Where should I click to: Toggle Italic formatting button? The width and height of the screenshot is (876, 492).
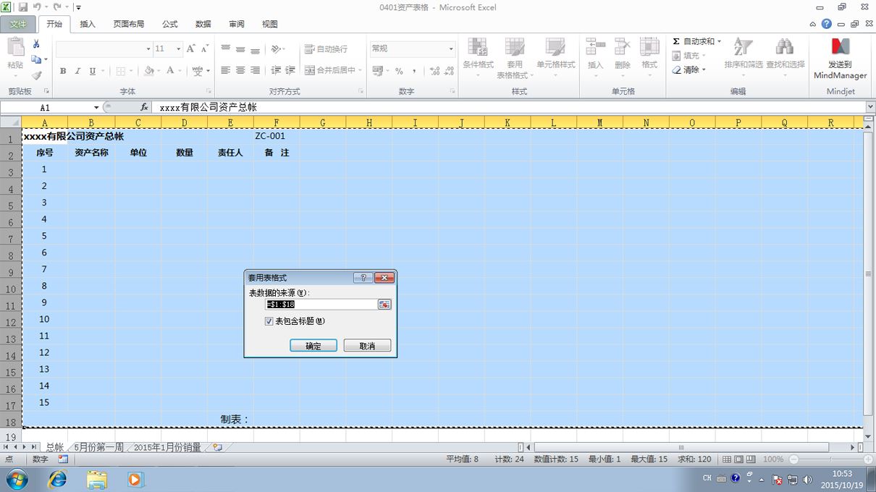pos(77,71)
